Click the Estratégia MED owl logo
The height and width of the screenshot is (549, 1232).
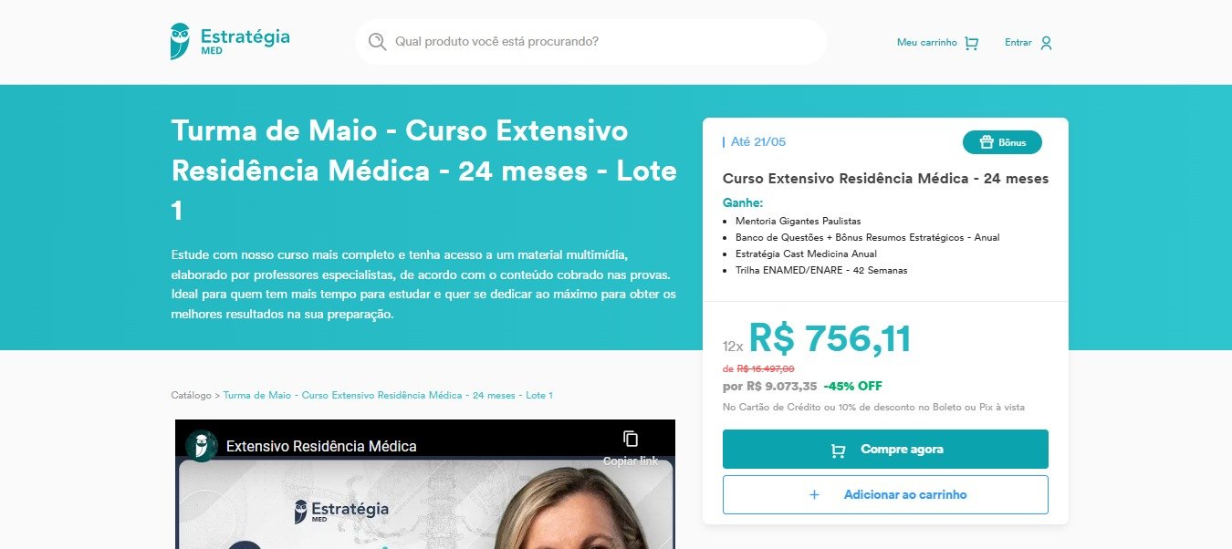[x=181, y=42]
